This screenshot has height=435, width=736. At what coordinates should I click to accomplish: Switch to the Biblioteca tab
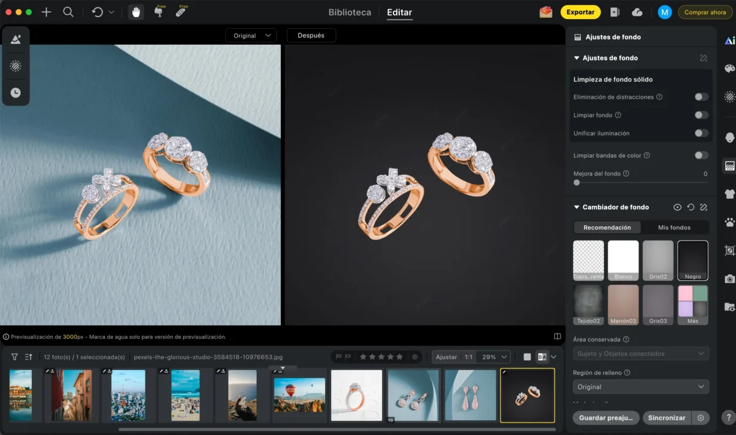[350, 12]
